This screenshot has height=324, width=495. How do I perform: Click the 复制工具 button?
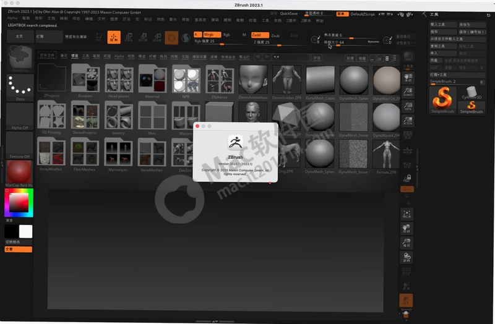pos(443,46)
